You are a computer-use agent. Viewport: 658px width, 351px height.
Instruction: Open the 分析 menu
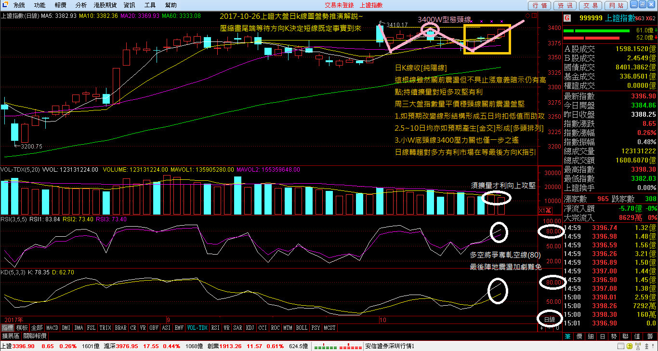81,5
